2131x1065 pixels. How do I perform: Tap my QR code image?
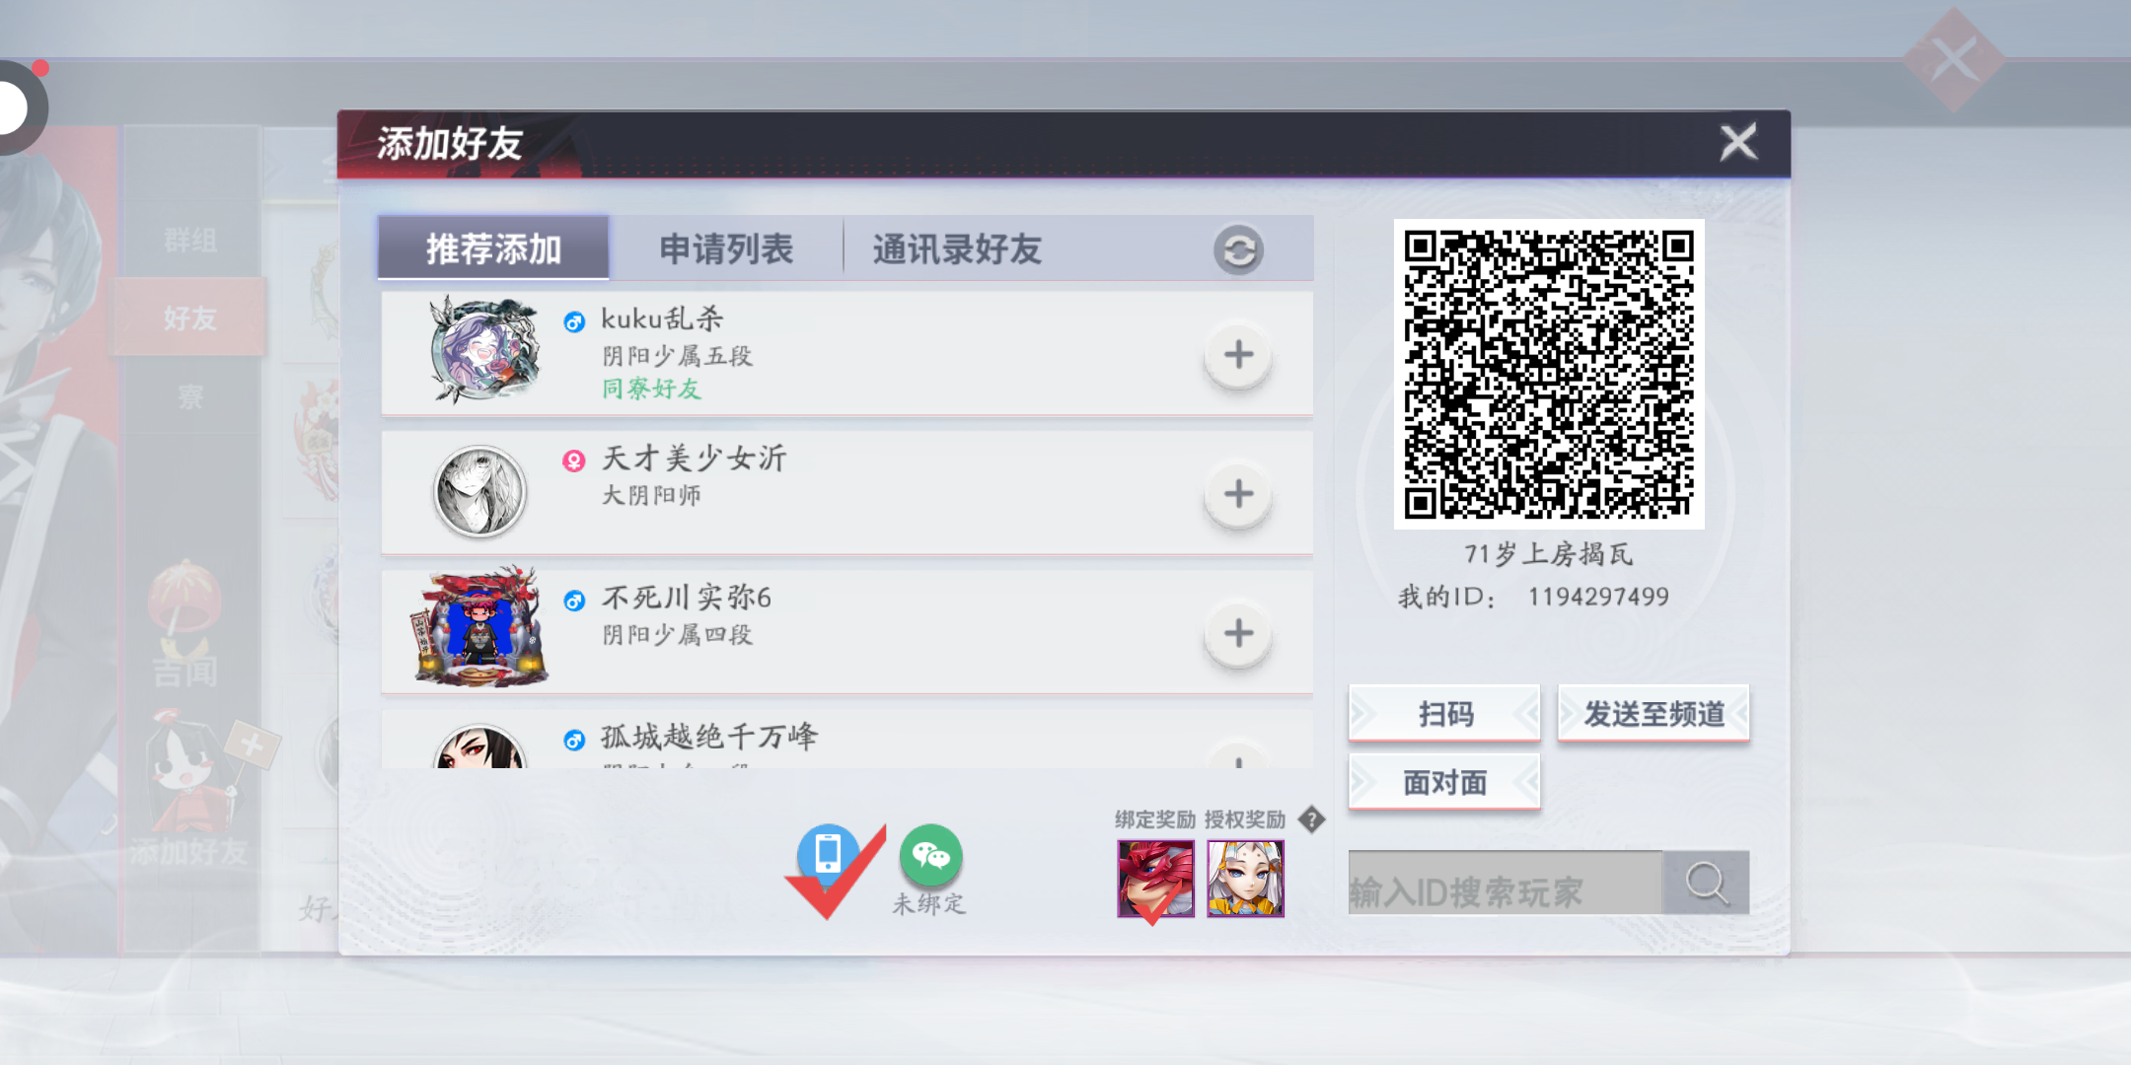point(1548,374)
